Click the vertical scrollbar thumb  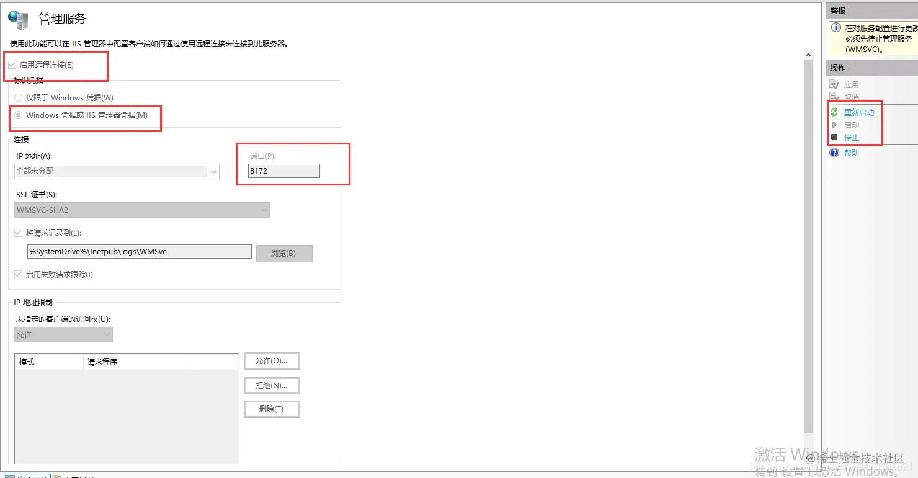click(808, 246)
